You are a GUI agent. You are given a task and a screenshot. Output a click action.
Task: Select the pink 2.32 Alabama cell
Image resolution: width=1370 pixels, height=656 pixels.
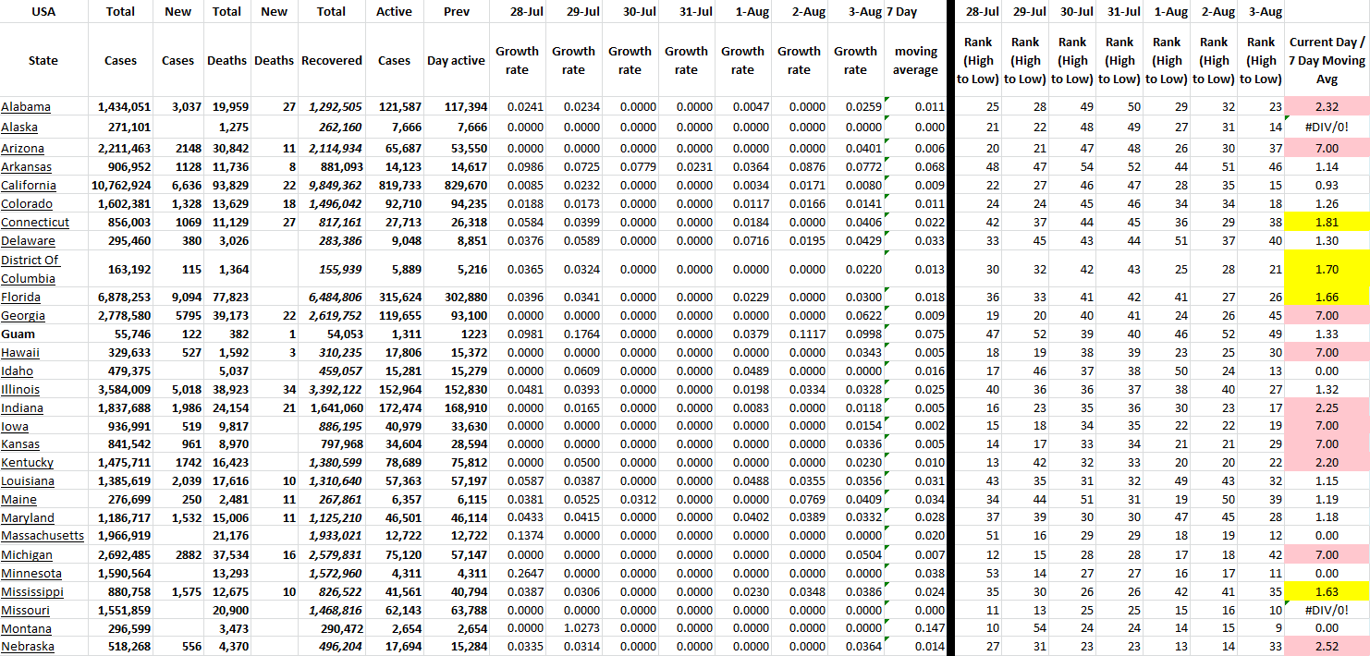pos(1327,107)
